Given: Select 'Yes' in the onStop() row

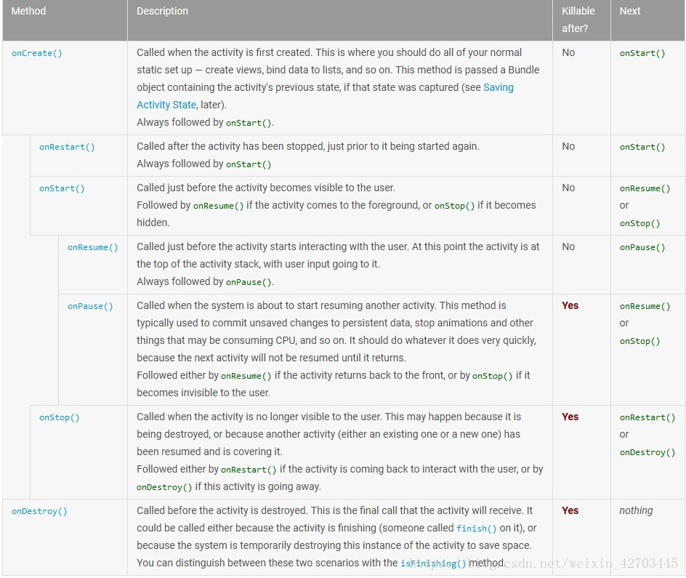Looking at the screenshot, I should coord(570,417).
